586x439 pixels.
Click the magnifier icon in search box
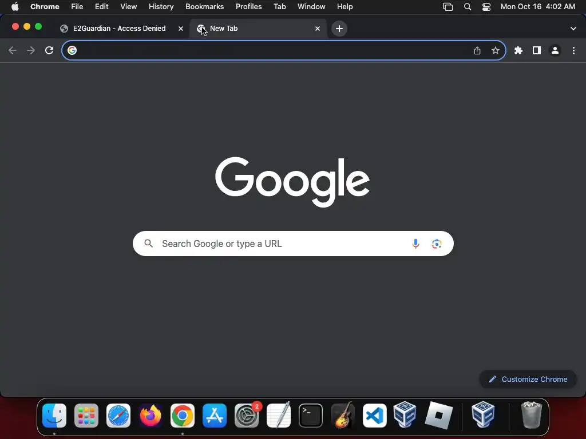[x=148, y=244]
